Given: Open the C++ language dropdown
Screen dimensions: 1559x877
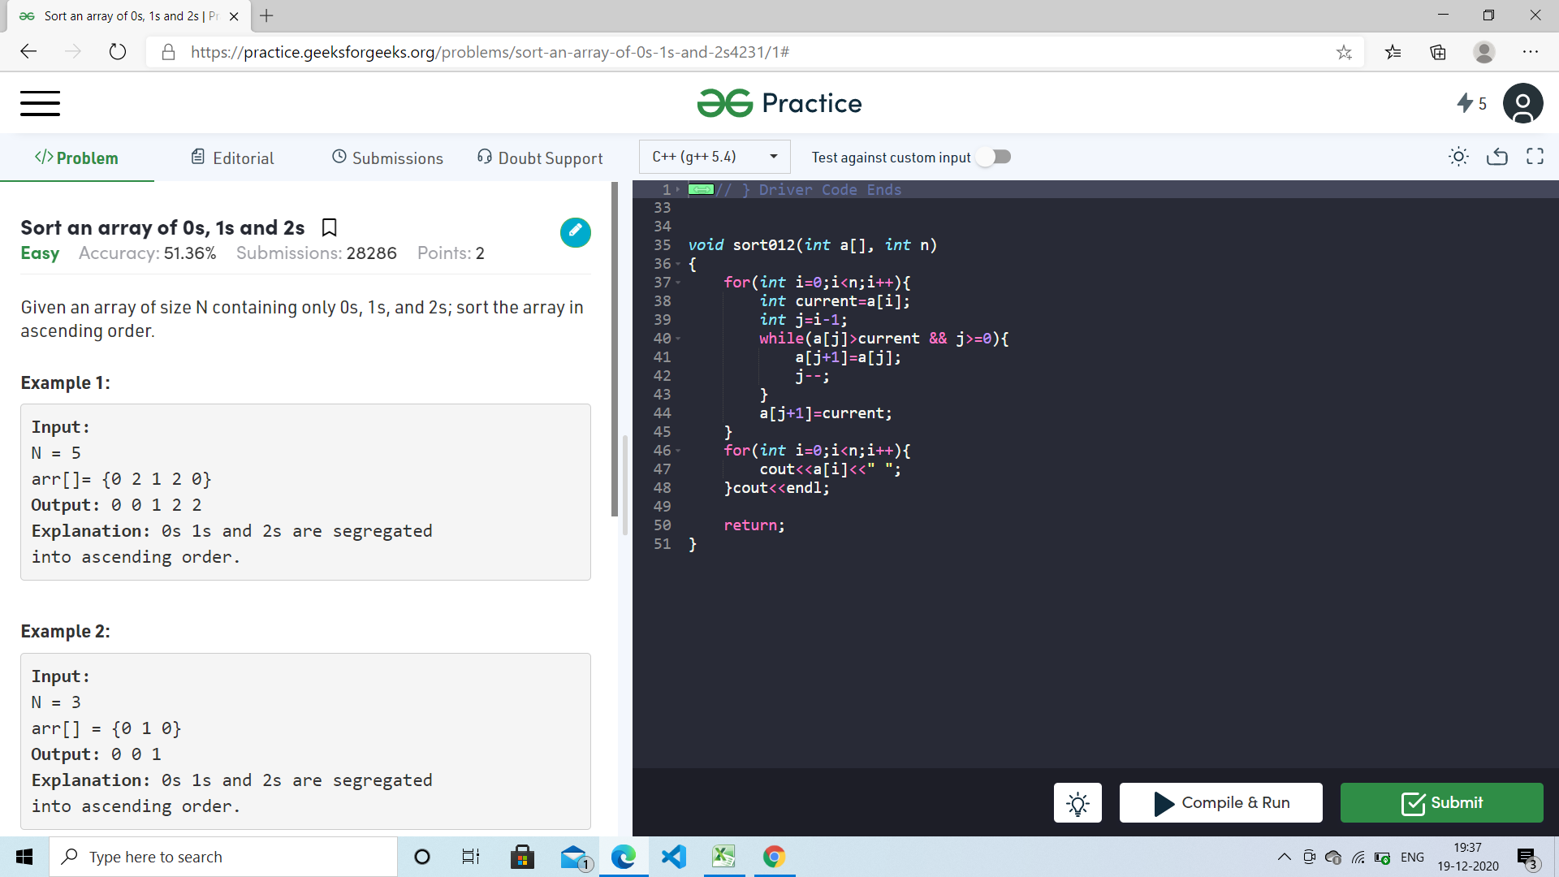Looking at the screenshot, I should pyautogui.click(x=715, y=157).
